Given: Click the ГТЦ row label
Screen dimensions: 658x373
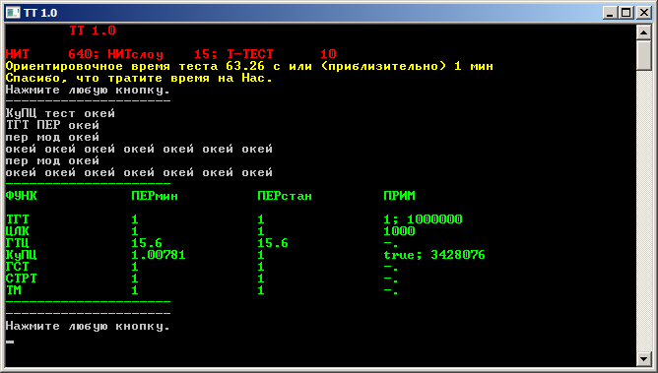Looking at the screenshot, I should 18,243.
